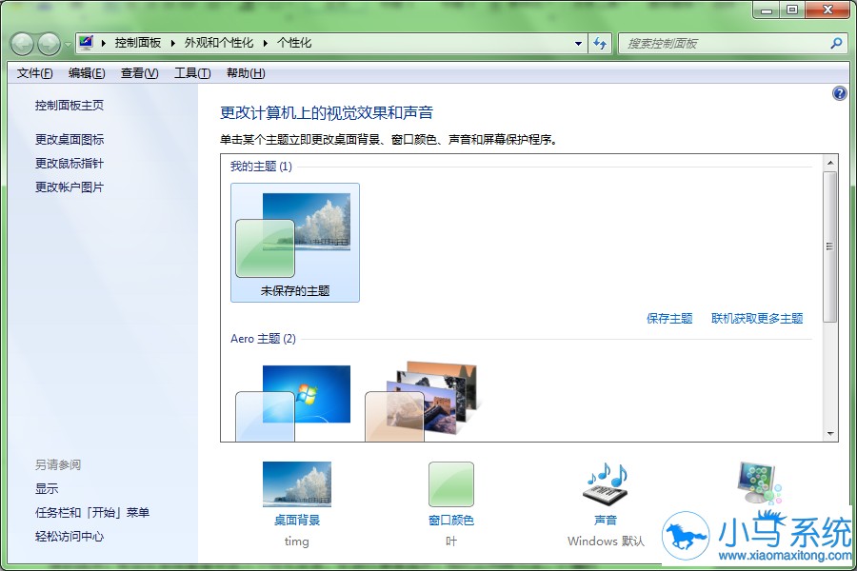The height and width of the screenshot is (571, 857).
Task: Expand arrow before 控制面板 in address bar
Action: tap(103, 43)
